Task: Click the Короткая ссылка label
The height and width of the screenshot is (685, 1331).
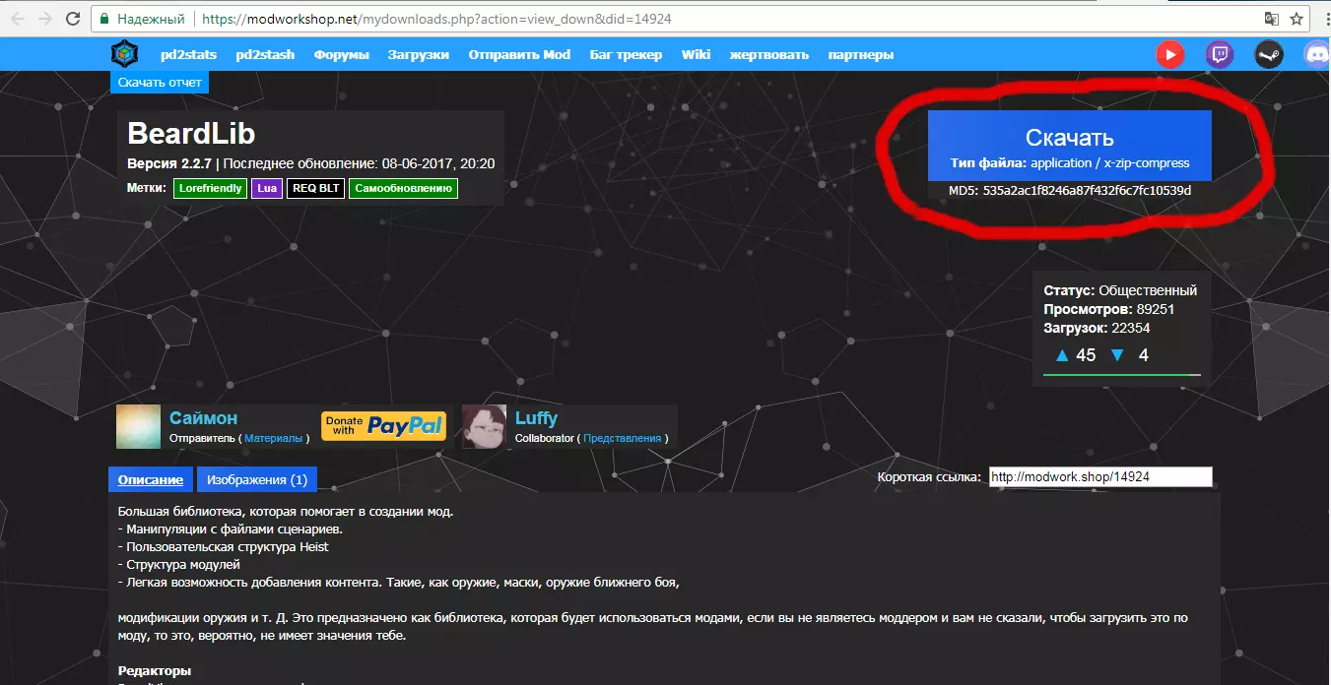Action: point(929,477)
